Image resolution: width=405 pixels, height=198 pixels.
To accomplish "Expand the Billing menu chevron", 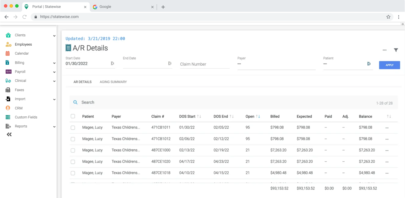I will (x=54, y=63).
